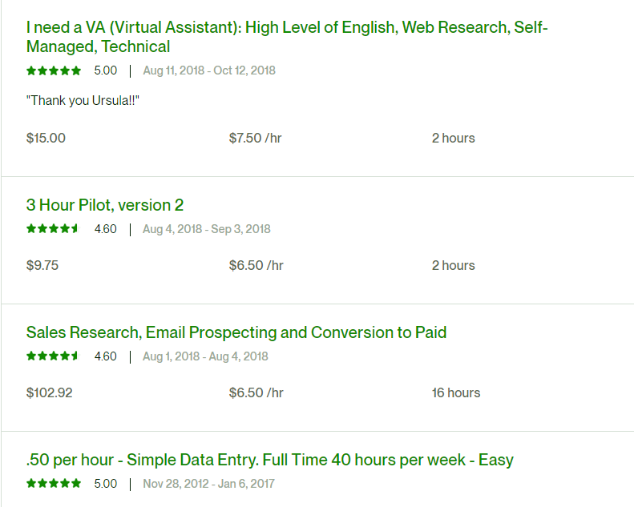Click the Aug 11, 2018 - Oct 12, 2018 date range
This screenshot has height=507, width=634.
point(209,70)
